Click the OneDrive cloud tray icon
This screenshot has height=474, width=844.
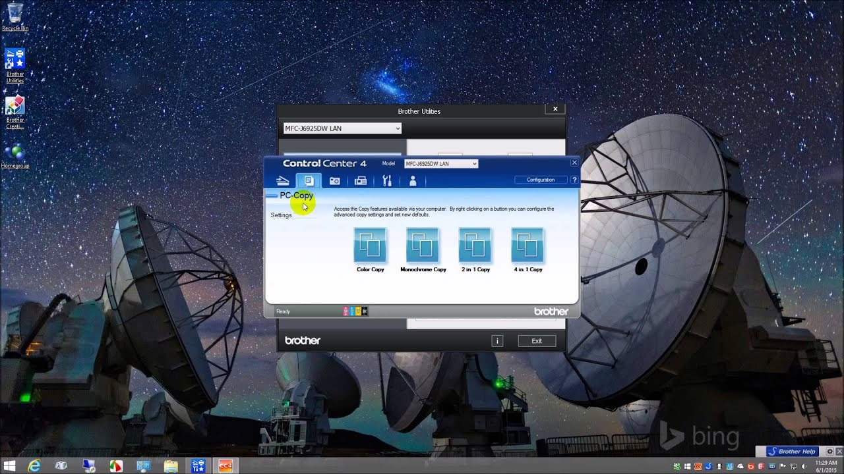click(740, 467)
